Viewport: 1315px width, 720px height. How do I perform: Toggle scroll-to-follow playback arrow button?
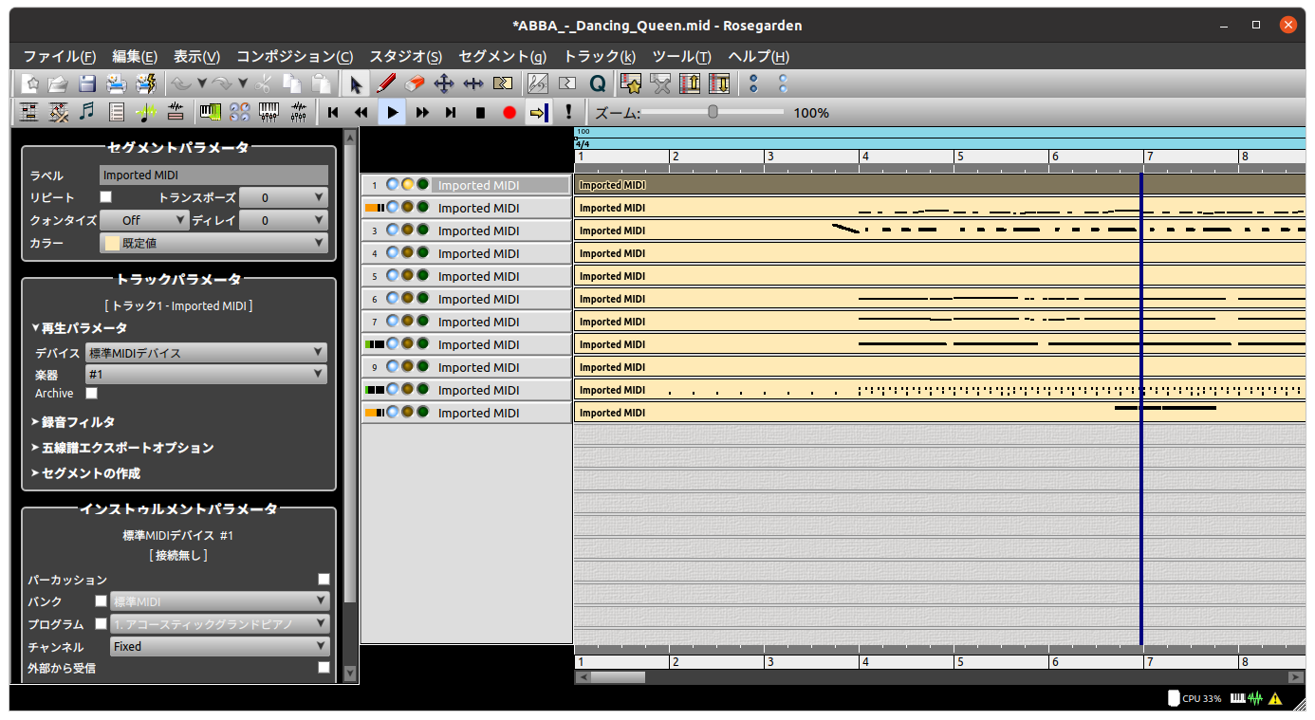539,112
